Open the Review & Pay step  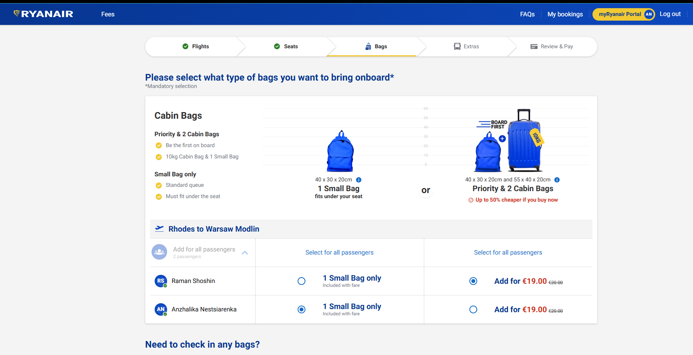coord(552,46)
